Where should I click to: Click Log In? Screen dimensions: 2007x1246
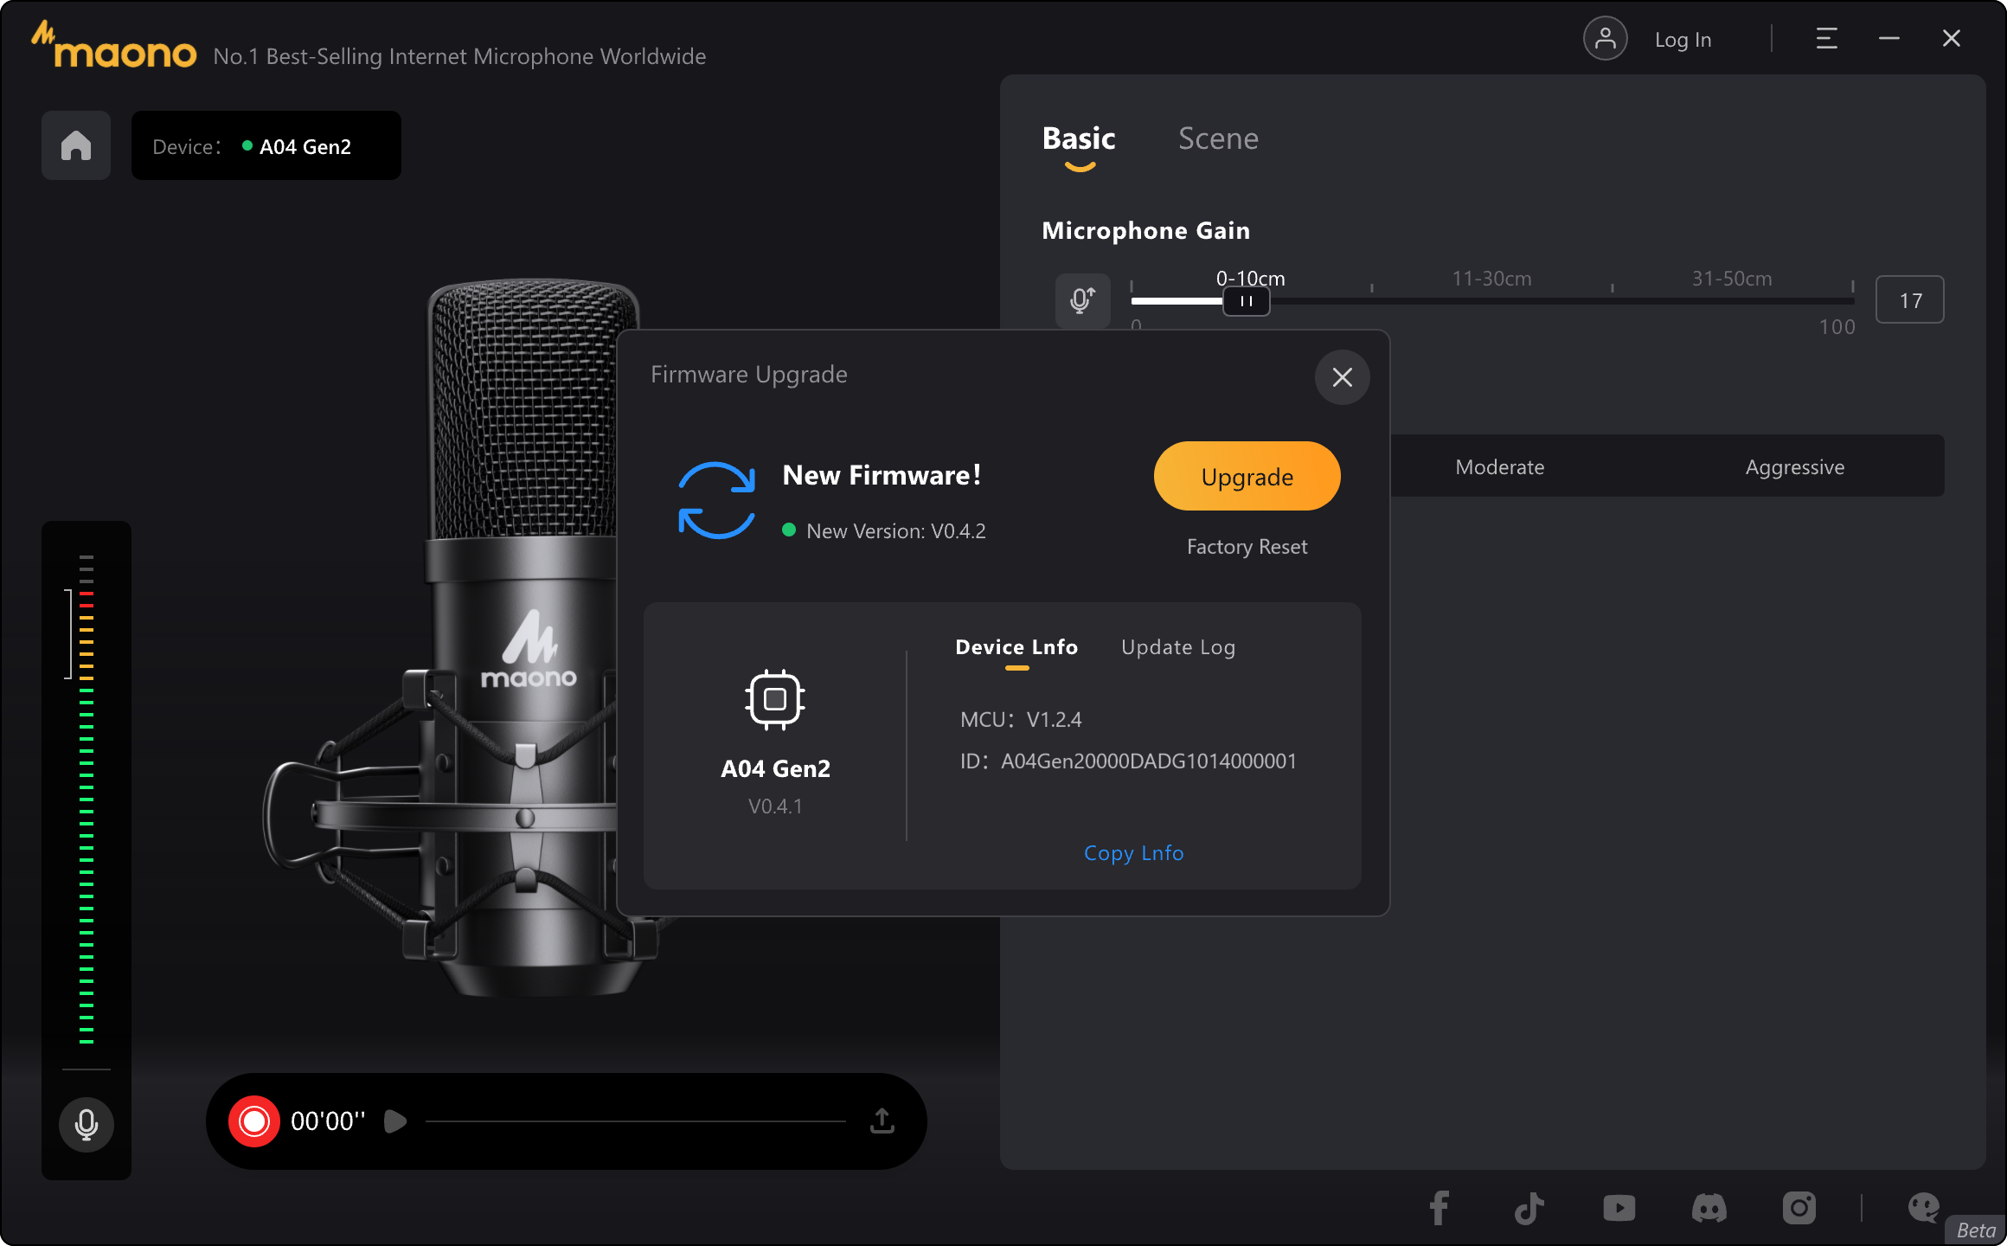pyautogui.click(x=1683, y=40)
